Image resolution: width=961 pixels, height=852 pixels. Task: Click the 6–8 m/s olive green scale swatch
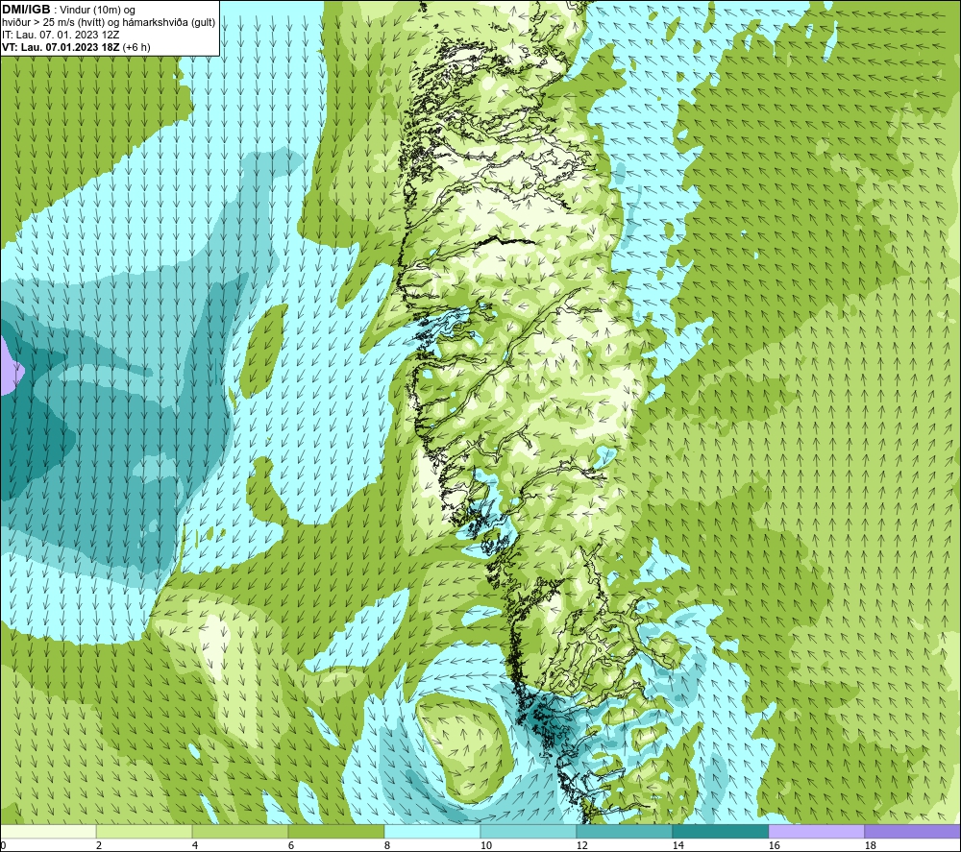(x=335, y=831)
